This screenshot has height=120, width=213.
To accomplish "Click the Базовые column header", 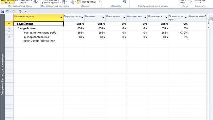I will (95, 18).
